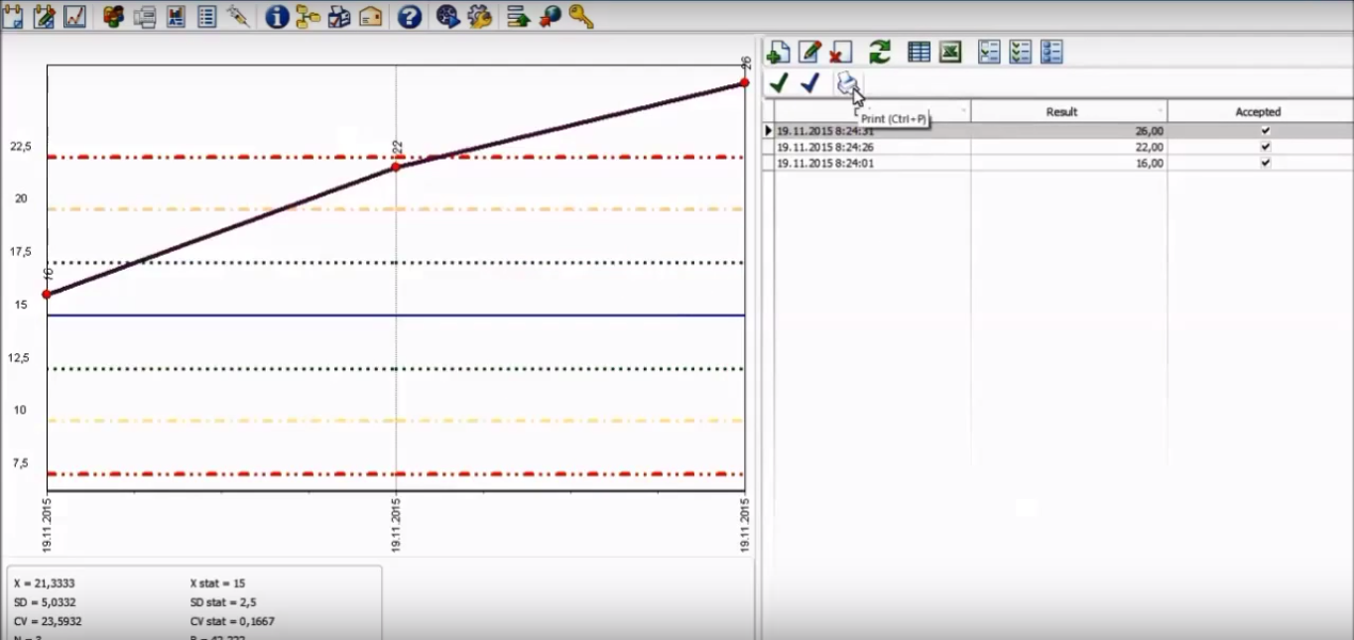Image resolution: width=1354 pixels, height=640 pixels.
Task: Click the colored cylinders materials icon
Action: click(x=113, y=16)
